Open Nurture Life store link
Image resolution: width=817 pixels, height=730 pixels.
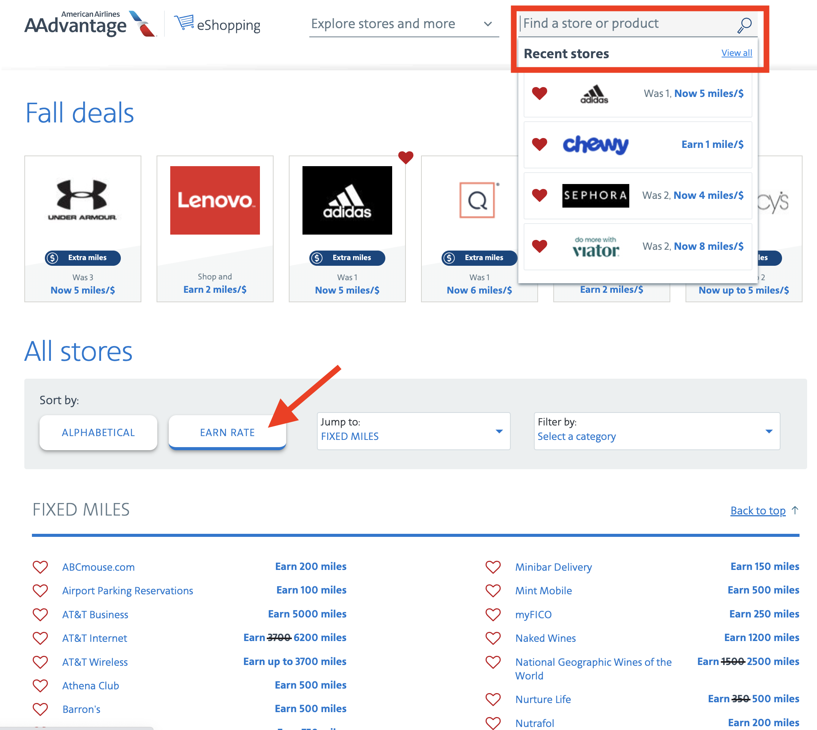pyautogui.click(x=543, y=700)
